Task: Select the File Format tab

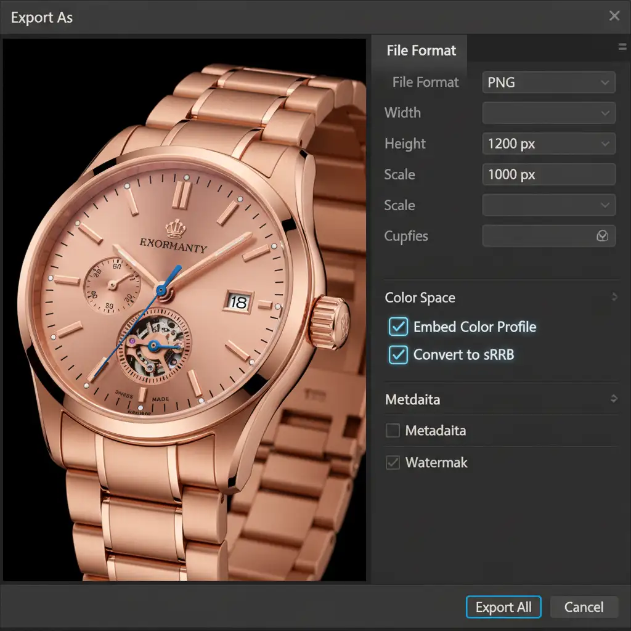Action: click(x=420, y=51)
